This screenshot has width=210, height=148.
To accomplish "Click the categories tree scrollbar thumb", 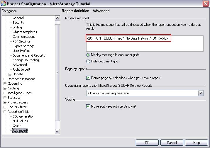I will [57, 73].
